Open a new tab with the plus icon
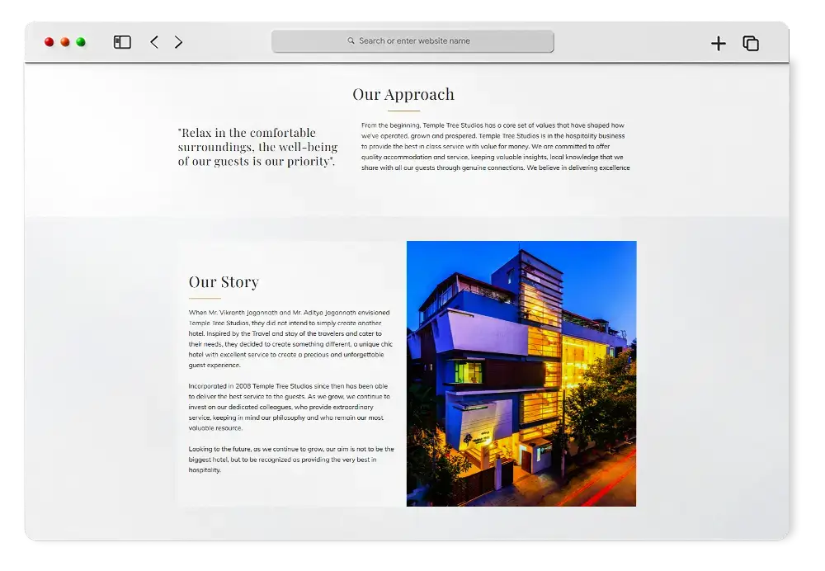The image size is (825, 571). [x=719, y=43]
